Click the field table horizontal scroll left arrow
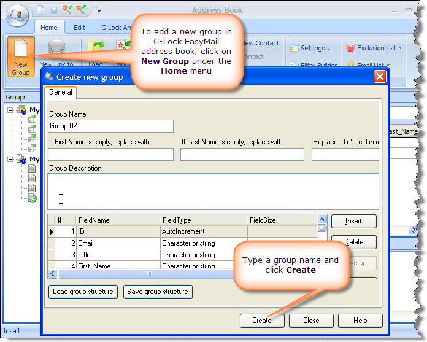Viewport: 427px width, 342px height. coord(53,273)
